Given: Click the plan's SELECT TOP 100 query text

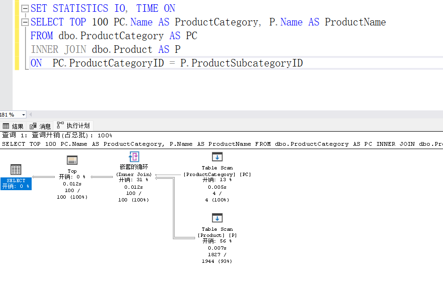Looking at the screenshot, I should pyautogui.click(x=221, y=144).
